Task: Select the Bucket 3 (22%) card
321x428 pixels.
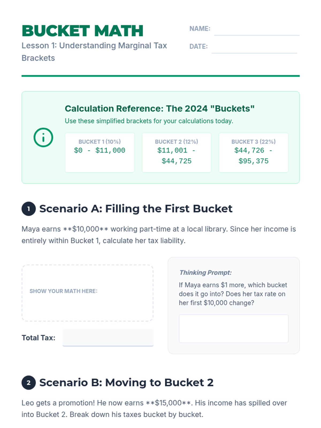Action: 253,152
